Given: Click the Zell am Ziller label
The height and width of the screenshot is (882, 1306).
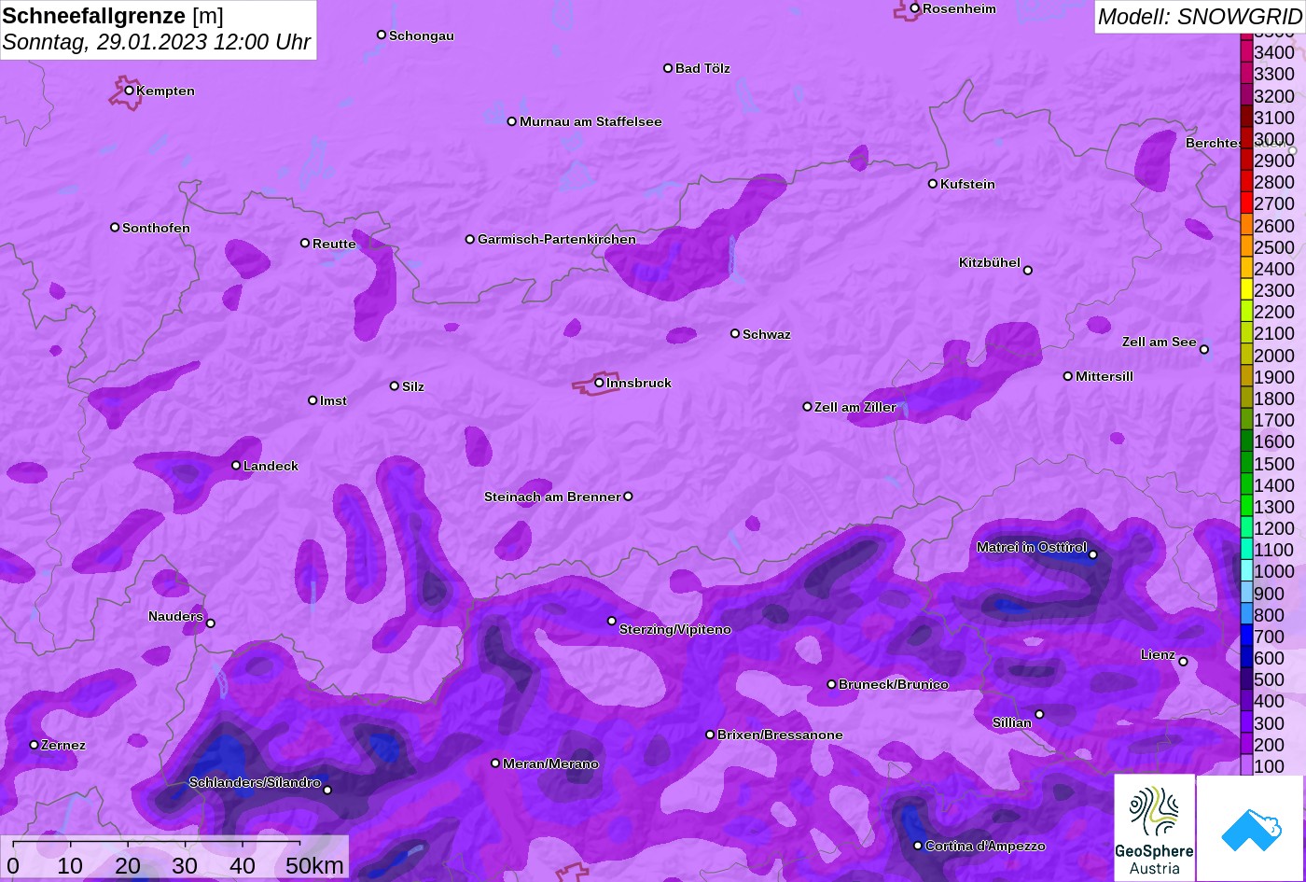Looking at the screenshot, I should coord(855,407).
